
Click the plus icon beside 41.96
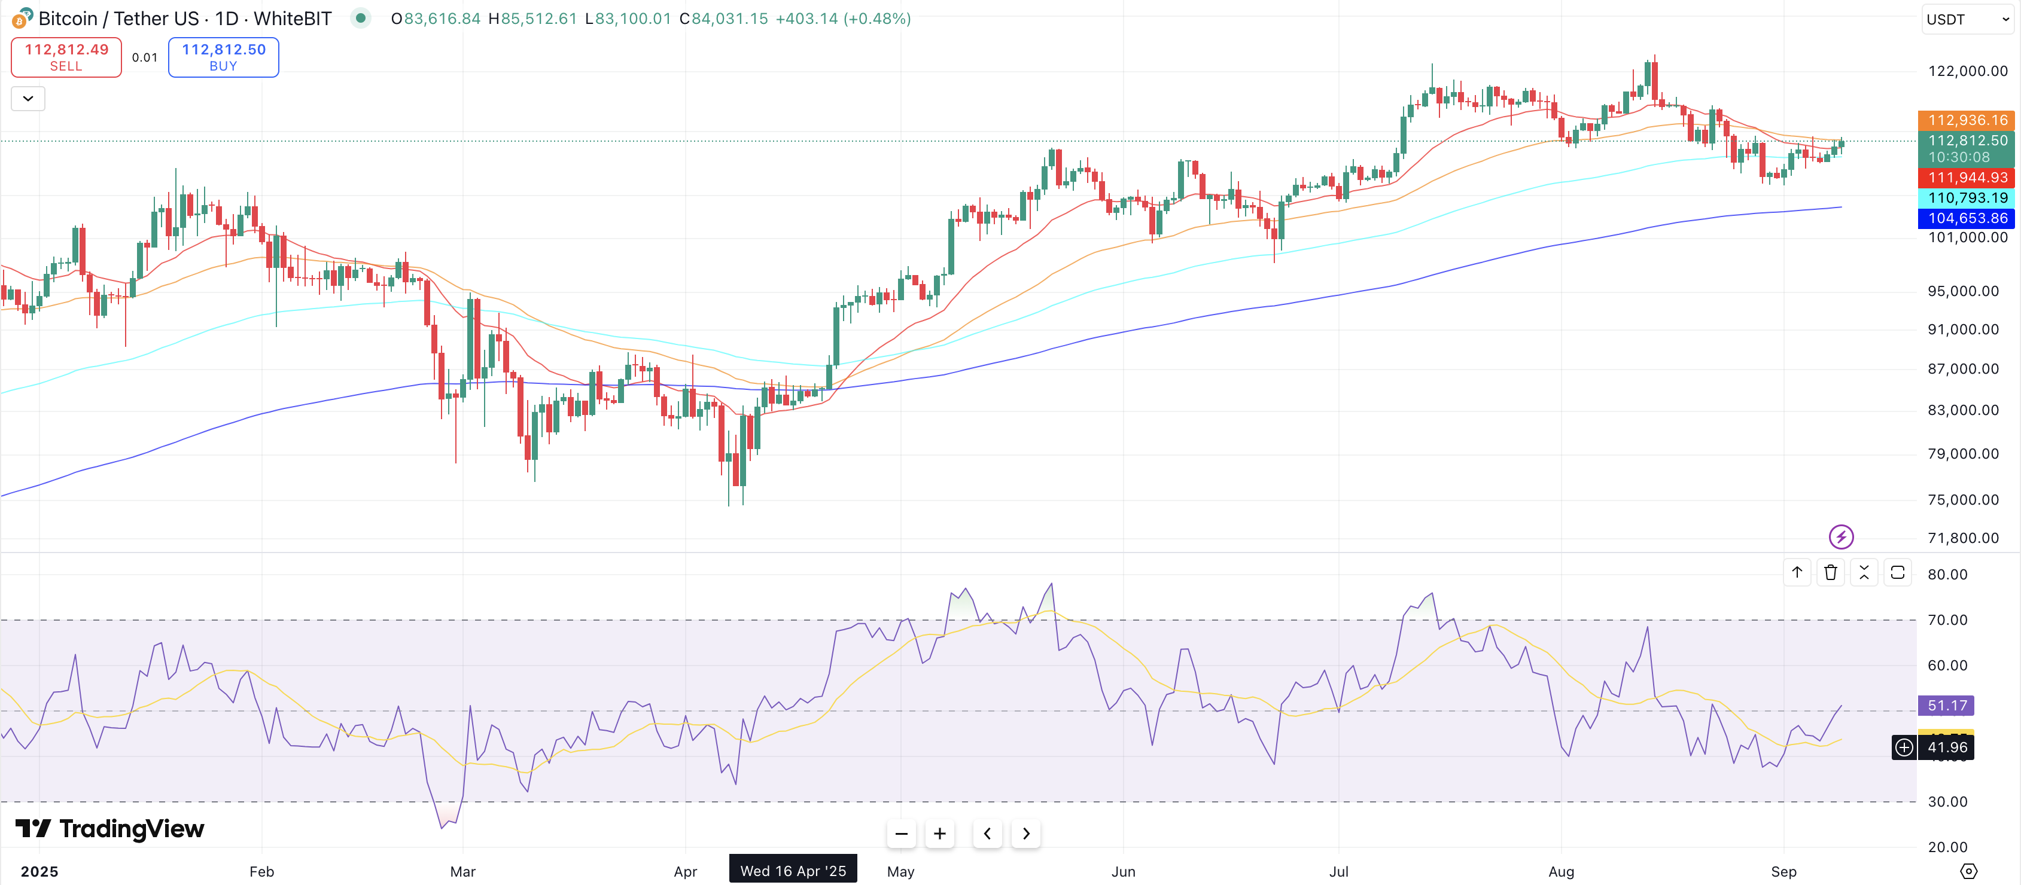tap(1904, 748)
